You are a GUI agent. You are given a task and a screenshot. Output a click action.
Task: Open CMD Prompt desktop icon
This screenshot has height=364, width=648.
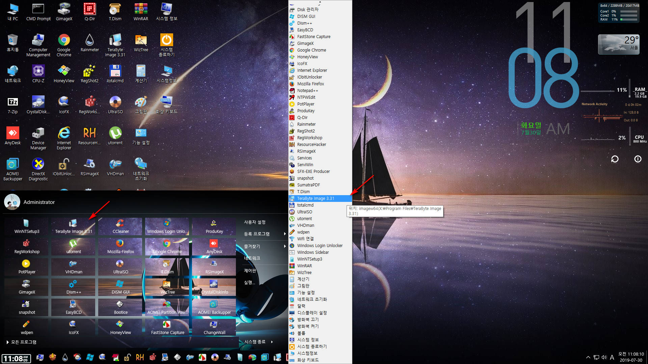pos(38,12)
